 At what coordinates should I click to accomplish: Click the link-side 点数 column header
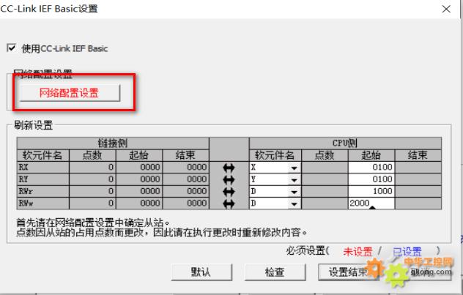[92, 155]
